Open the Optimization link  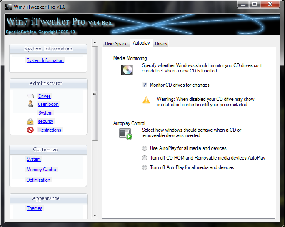pos(38,180)
